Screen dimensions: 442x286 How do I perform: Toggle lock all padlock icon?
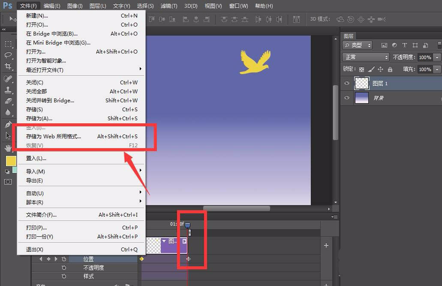pyautogui.click(x=390, y=69)
